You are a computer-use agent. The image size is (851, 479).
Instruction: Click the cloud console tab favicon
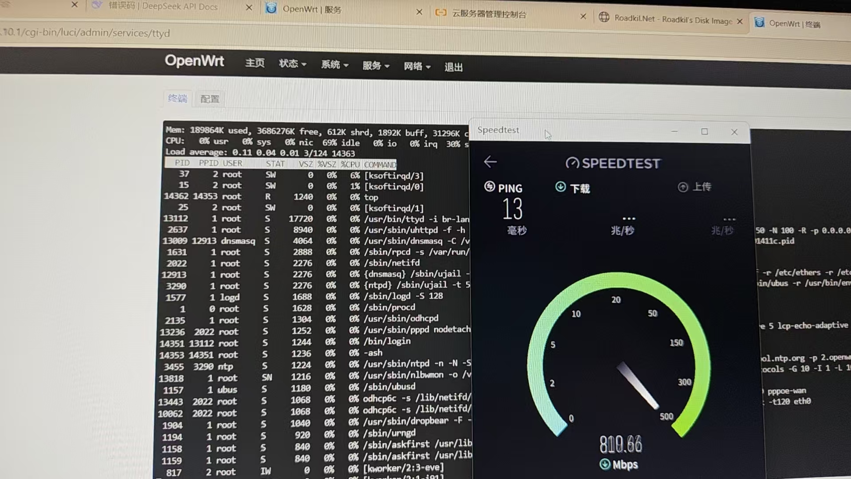pos(441,13)
